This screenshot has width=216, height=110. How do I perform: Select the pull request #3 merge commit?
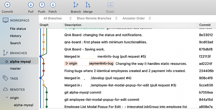(120, 85)
